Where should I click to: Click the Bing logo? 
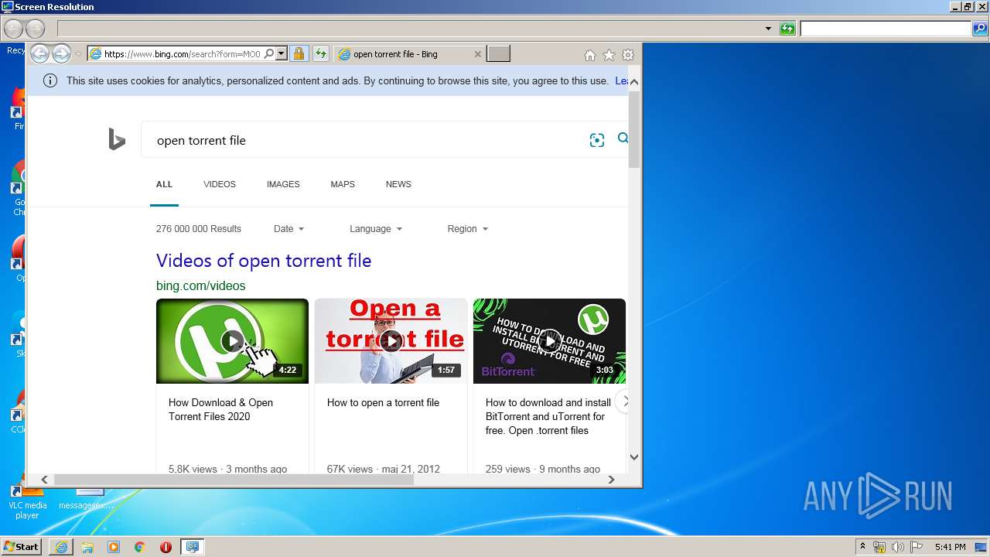click(117, 140)
